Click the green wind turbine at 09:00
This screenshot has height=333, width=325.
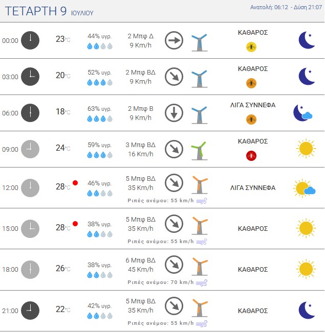pos(200,151)
